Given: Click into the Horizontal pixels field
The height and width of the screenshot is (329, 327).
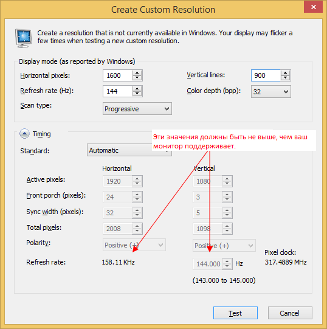Looking at the screenshot, I should tap(118, 75).
